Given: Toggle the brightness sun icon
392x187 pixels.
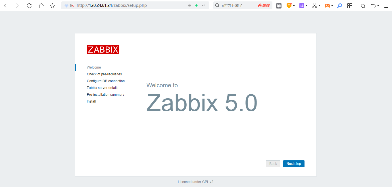Looking at the screenshot, I should point(363,6).
